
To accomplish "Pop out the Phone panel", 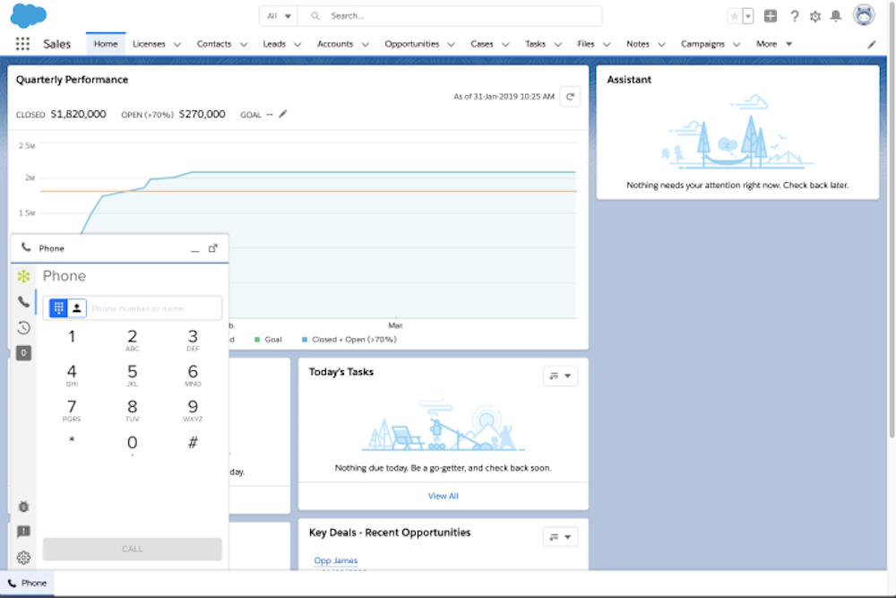I will click(213, 248).
